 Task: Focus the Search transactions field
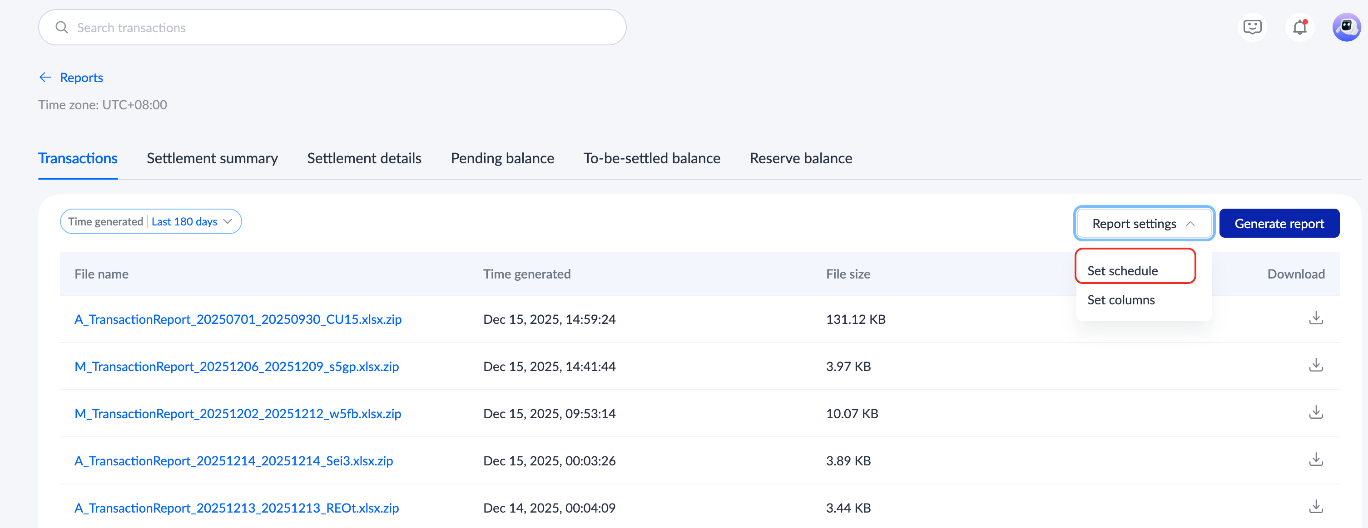tap(332, 28)
